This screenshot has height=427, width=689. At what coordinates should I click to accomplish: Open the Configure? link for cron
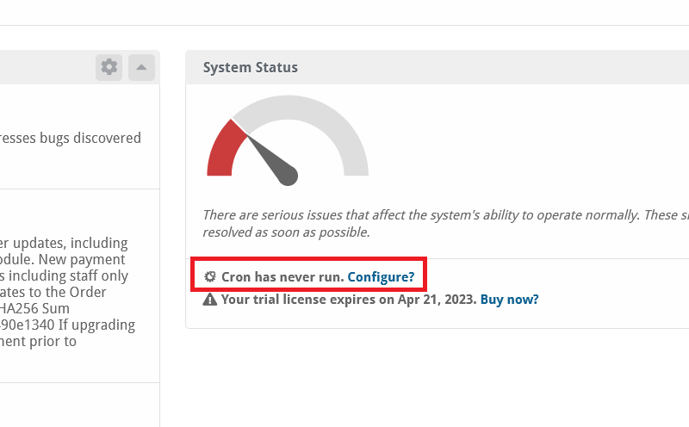point(381,276)
